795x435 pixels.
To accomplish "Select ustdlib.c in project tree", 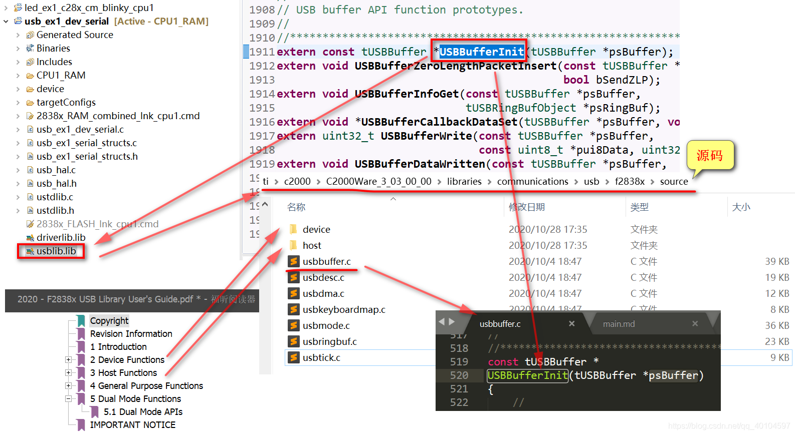I will pos(55,197).
